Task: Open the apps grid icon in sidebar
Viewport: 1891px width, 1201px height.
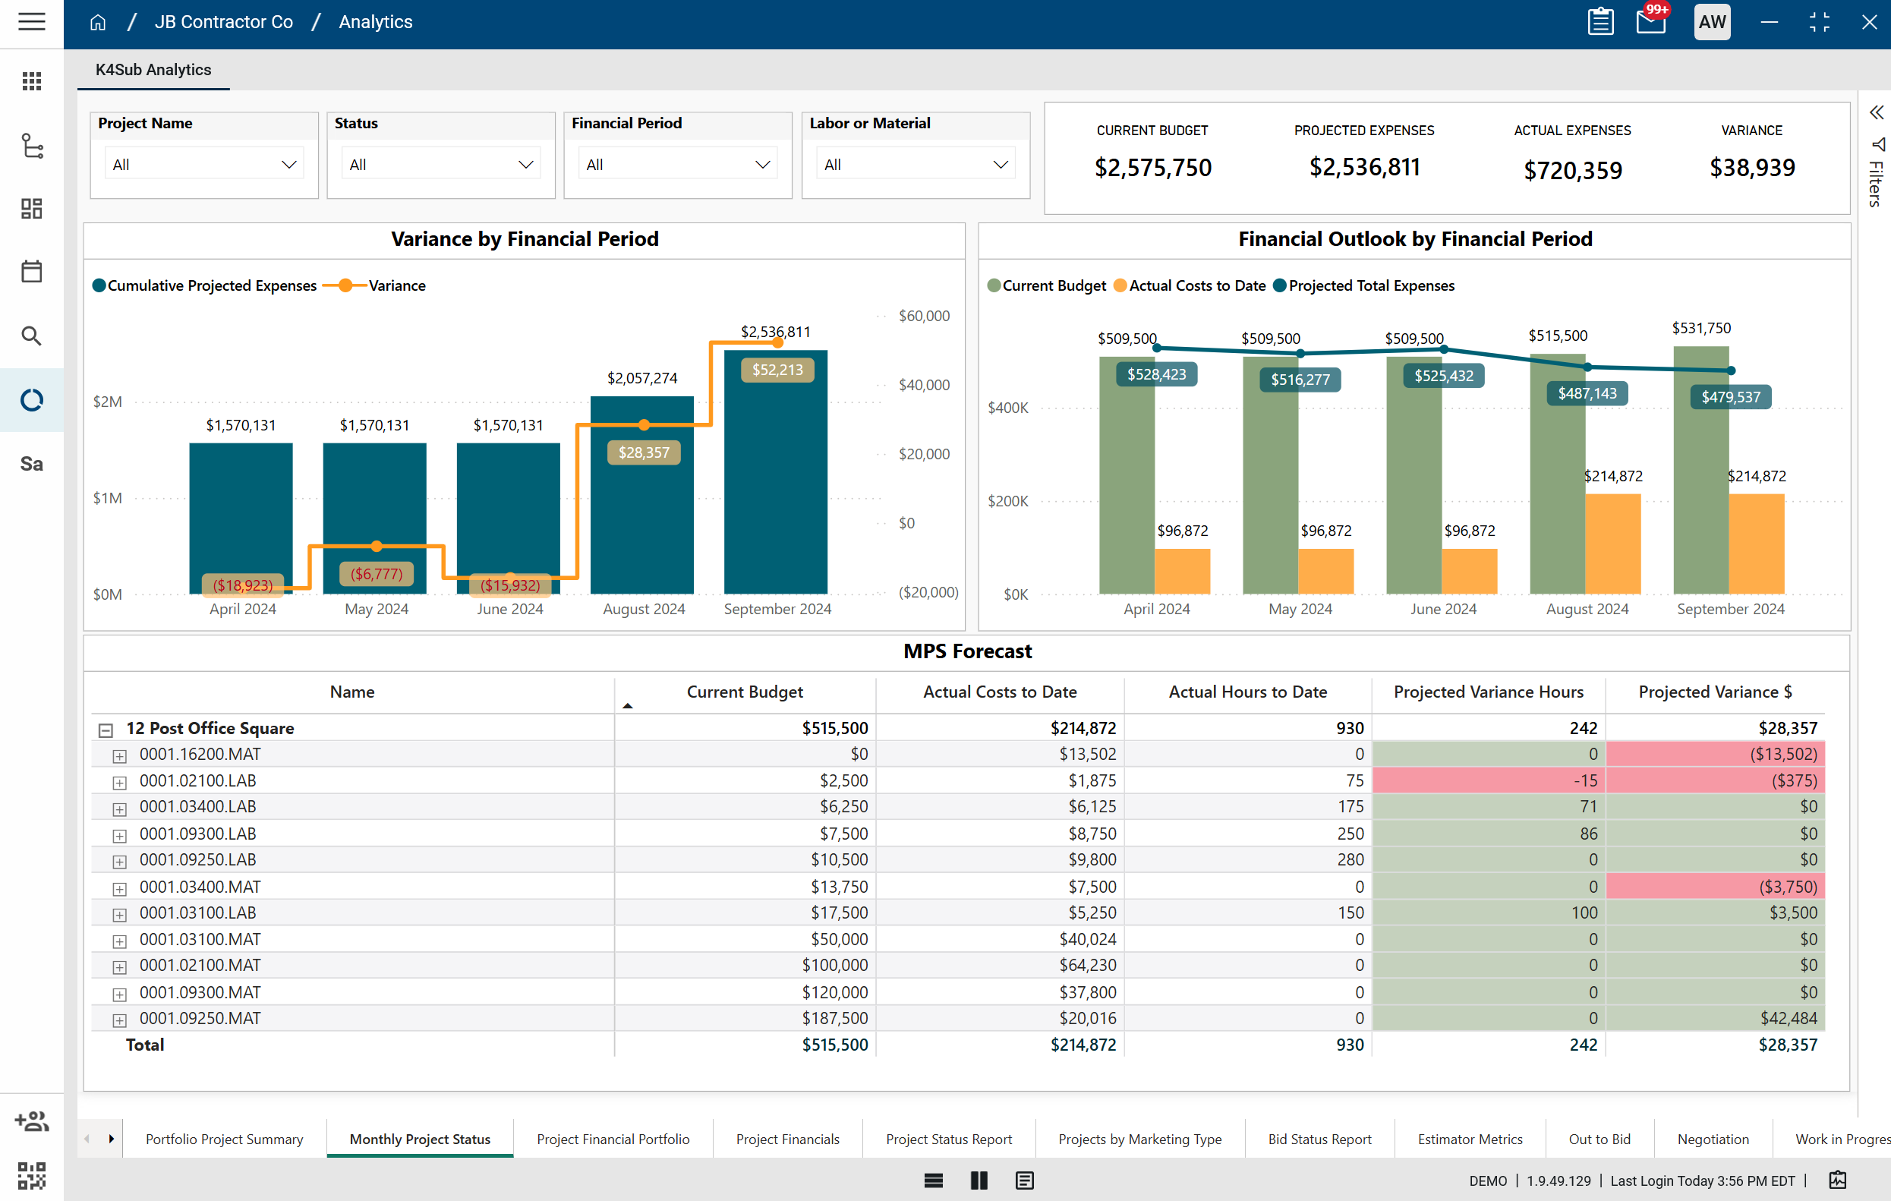Action: tap(31, 81)
